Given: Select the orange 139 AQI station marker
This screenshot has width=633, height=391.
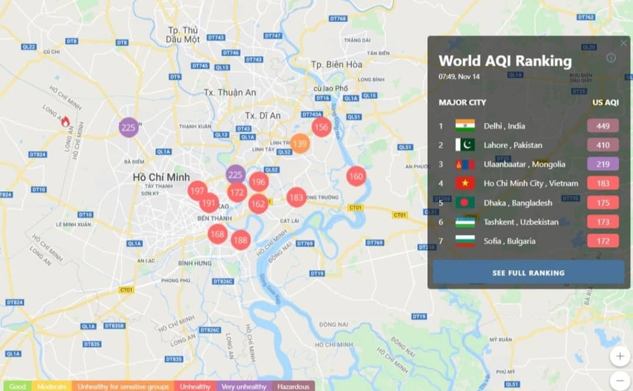Looking at the screenshot, I should [x=299, y=144].
